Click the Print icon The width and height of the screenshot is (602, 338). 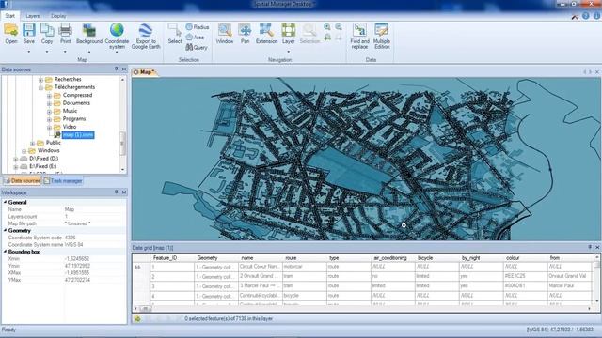(x=65, y=30)
